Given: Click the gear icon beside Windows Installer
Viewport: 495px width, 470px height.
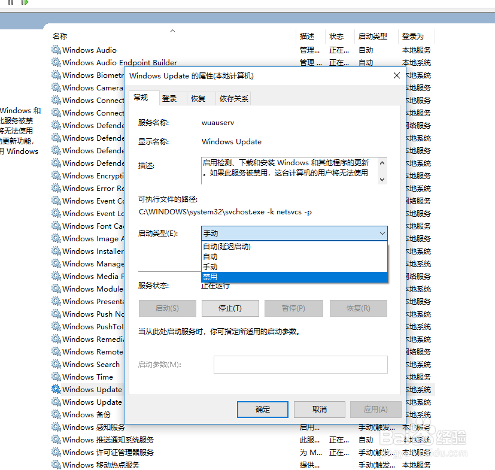Looking at the screenshot, I should pyautogui.click(x=56, y=251).
